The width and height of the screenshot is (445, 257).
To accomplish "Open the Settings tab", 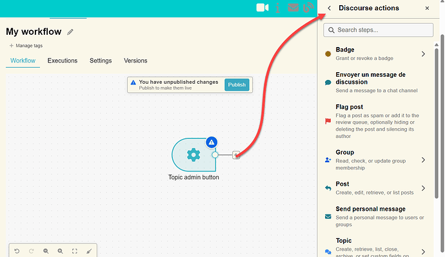I will click(101, 61).
